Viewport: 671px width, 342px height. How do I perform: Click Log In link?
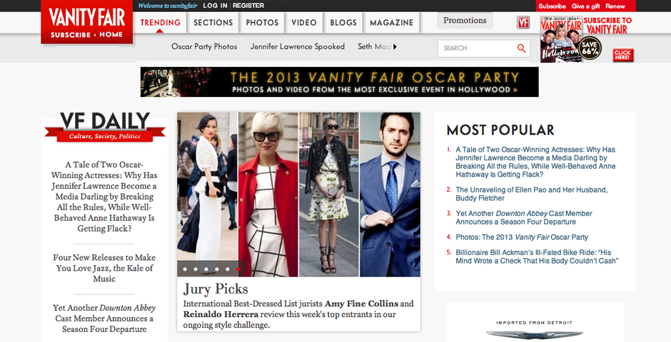216,6
